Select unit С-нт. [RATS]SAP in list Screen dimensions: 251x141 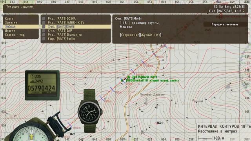(76, 31)
